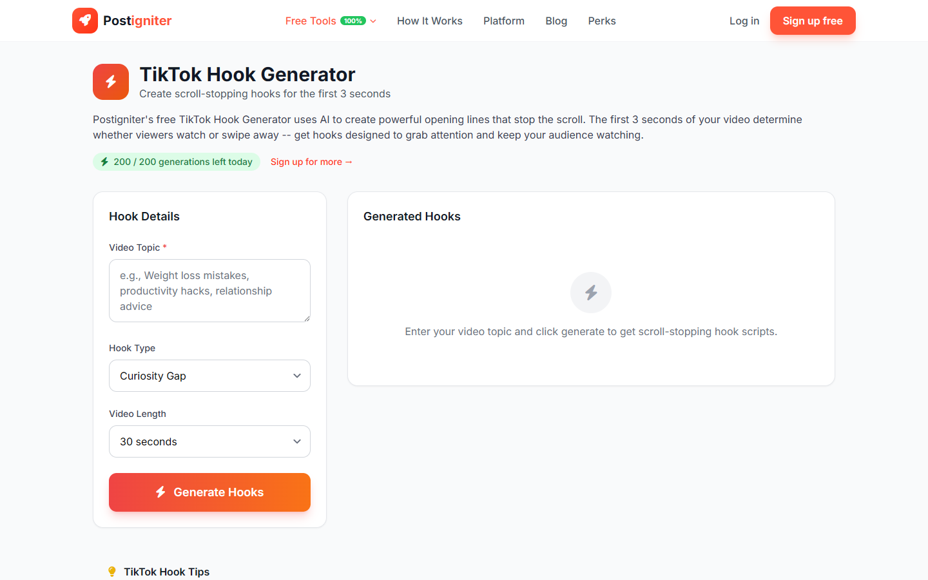
Task: Click the lightning placeholder icon in Generated Hooks panel
Action: (x=590, y=292)
